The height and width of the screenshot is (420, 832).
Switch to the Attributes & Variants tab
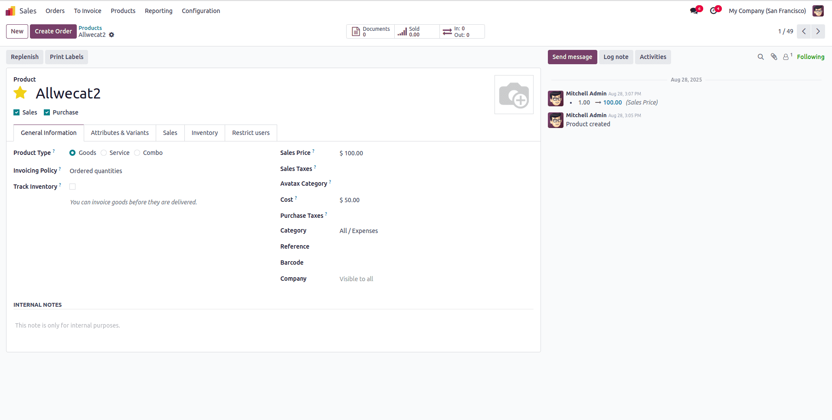[120, 133]
